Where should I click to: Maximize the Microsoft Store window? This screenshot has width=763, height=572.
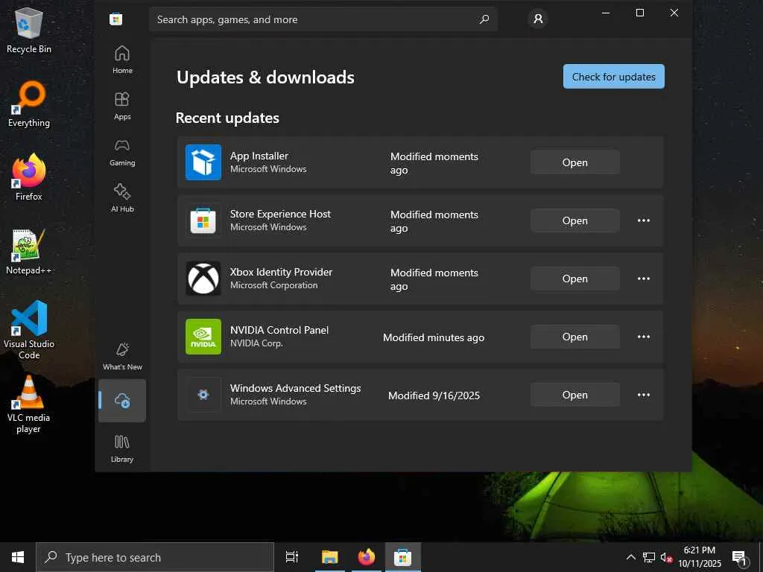coord(640,13)
